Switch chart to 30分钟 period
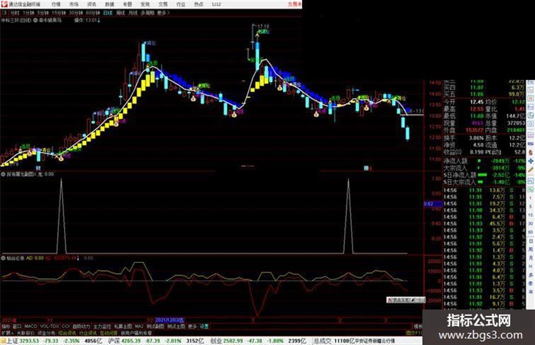The height and width of the screenshot is (345, 535). (x=76, y=12)
